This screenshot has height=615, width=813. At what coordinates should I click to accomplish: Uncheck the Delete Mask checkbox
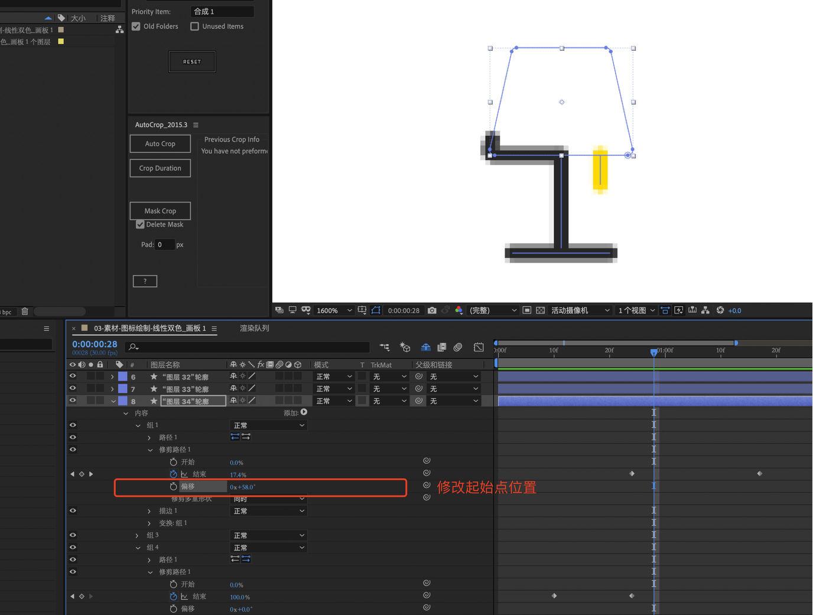[x=140, y=224]
